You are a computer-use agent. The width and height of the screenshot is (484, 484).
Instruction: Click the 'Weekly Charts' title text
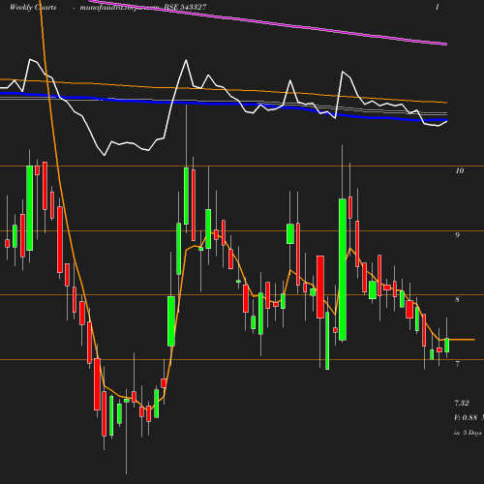[x=33, y=7]
